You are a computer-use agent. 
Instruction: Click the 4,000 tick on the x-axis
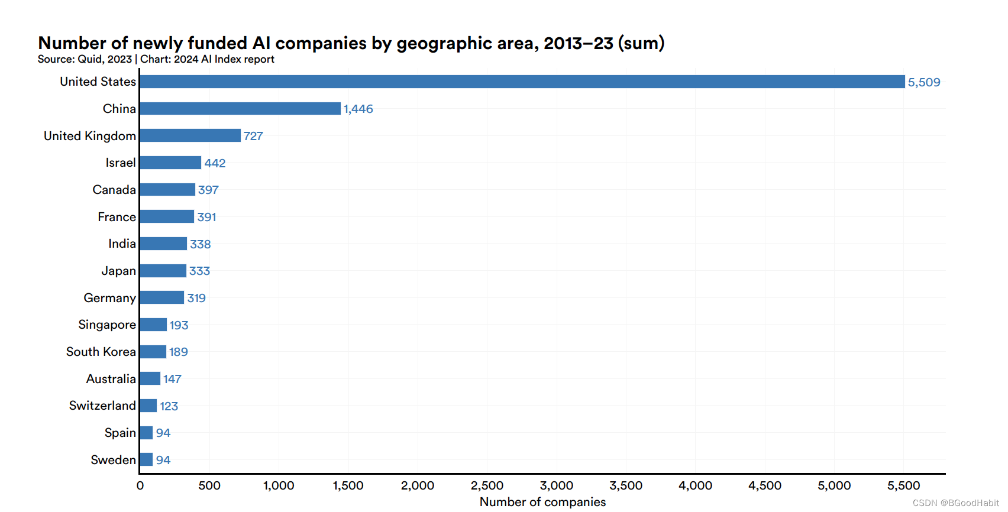[x=696, y=485]
